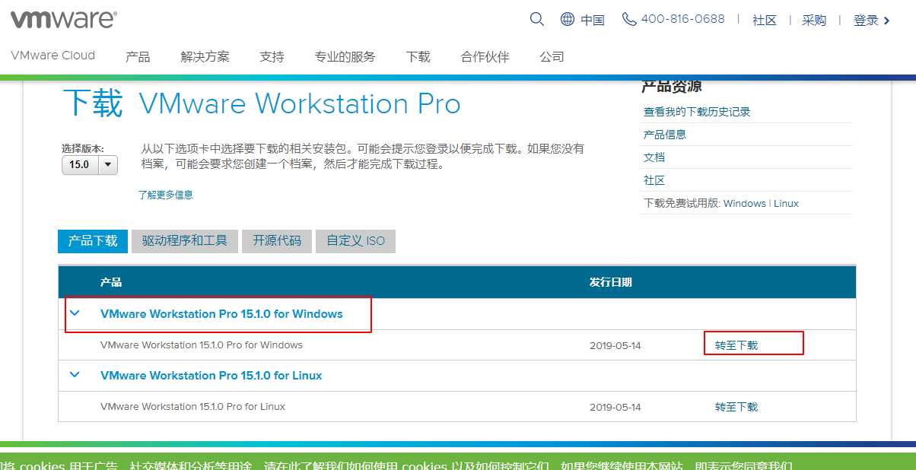
Task: Click VMware Workstation Pro 15.1.0 for Linux heading
Action: coord(212,376)
